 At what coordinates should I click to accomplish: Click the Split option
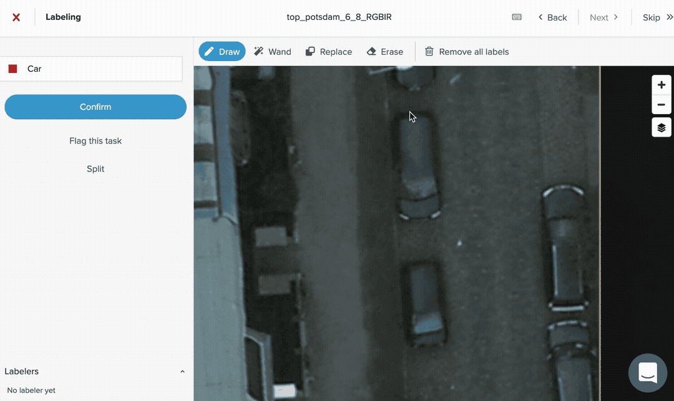[x=95, y=169]
